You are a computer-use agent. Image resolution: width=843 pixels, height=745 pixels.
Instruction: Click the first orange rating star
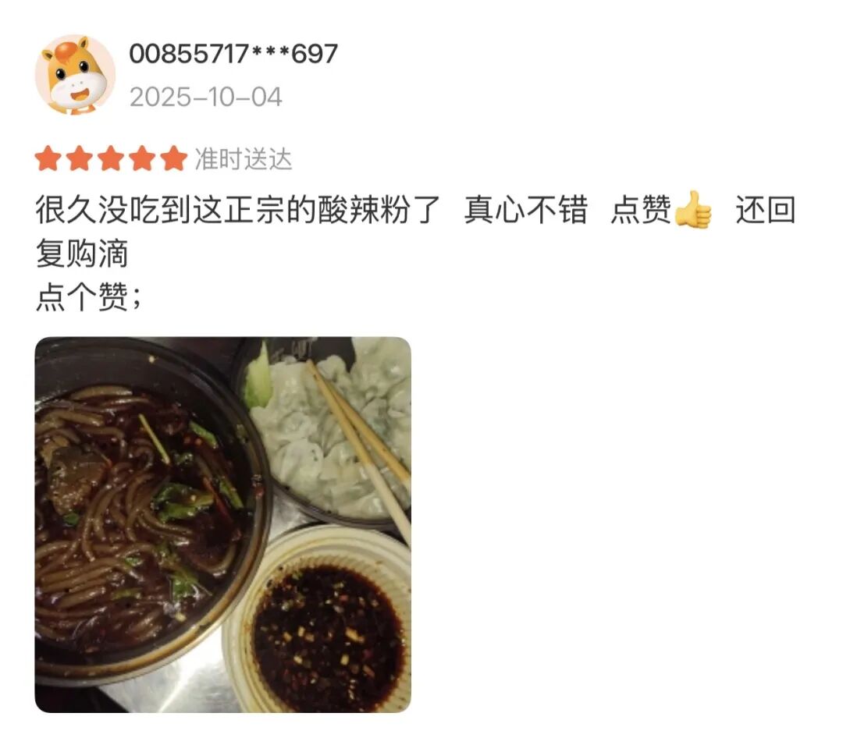[48, 158]
